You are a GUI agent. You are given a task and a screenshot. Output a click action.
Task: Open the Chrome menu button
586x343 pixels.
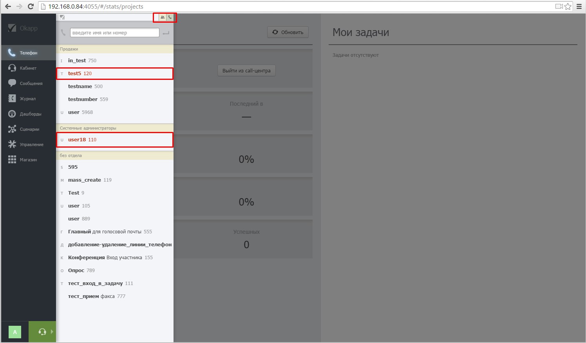point(579,7)
